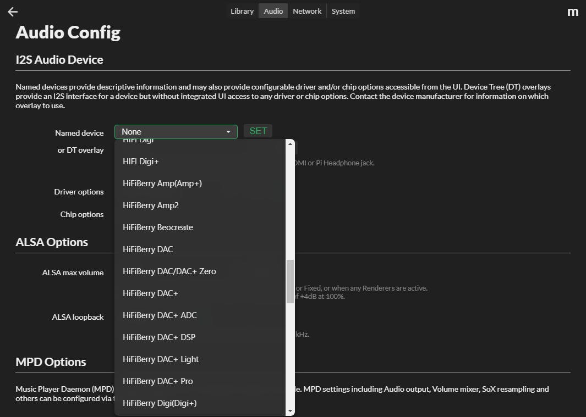Collapse the Named device dropdown
The image size is (586, 417).
[176, 132]
